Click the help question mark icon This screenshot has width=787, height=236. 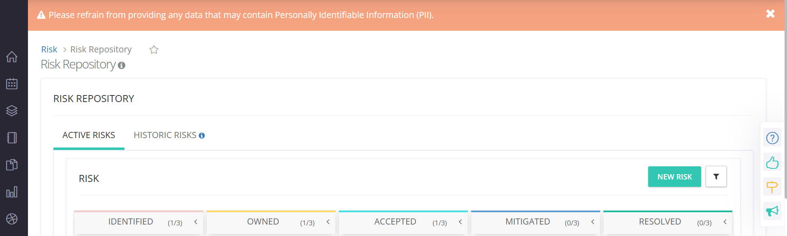pyautogui.click(x=772, y=138)
